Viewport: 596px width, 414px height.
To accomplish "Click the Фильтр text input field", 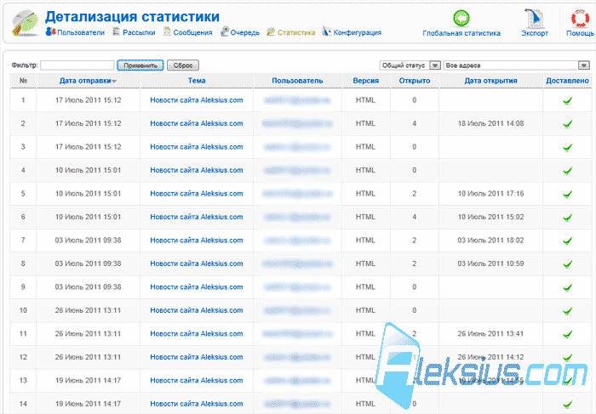I will 77,65.
